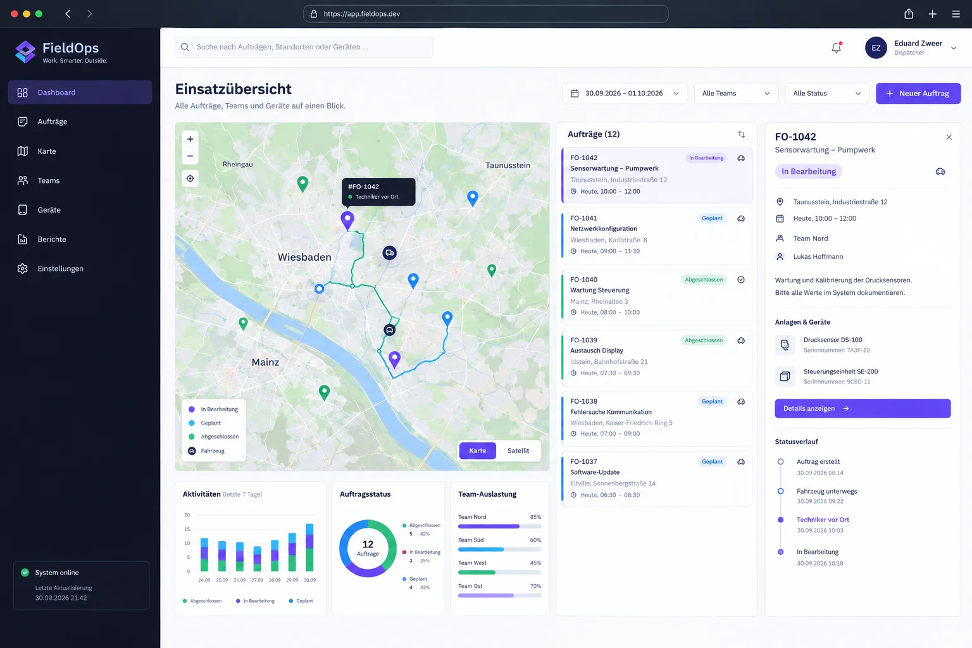Viewport: 972px width, 648px height.
Task: Toggle Abgeschlossen series in Aktivitäten chart legend
Action: [202, 601]
